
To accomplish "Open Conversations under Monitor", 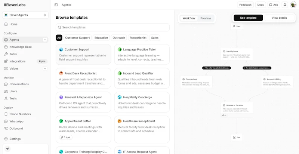I will click(x=25, y=84).
